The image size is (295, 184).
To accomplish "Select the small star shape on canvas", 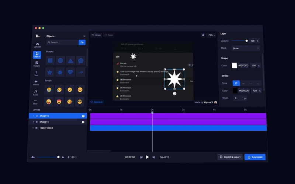I will [x=133, y=56].
